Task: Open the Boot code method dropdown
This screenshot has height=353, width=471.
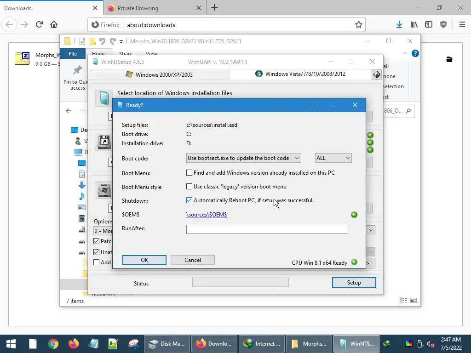Action: [243, 158]
